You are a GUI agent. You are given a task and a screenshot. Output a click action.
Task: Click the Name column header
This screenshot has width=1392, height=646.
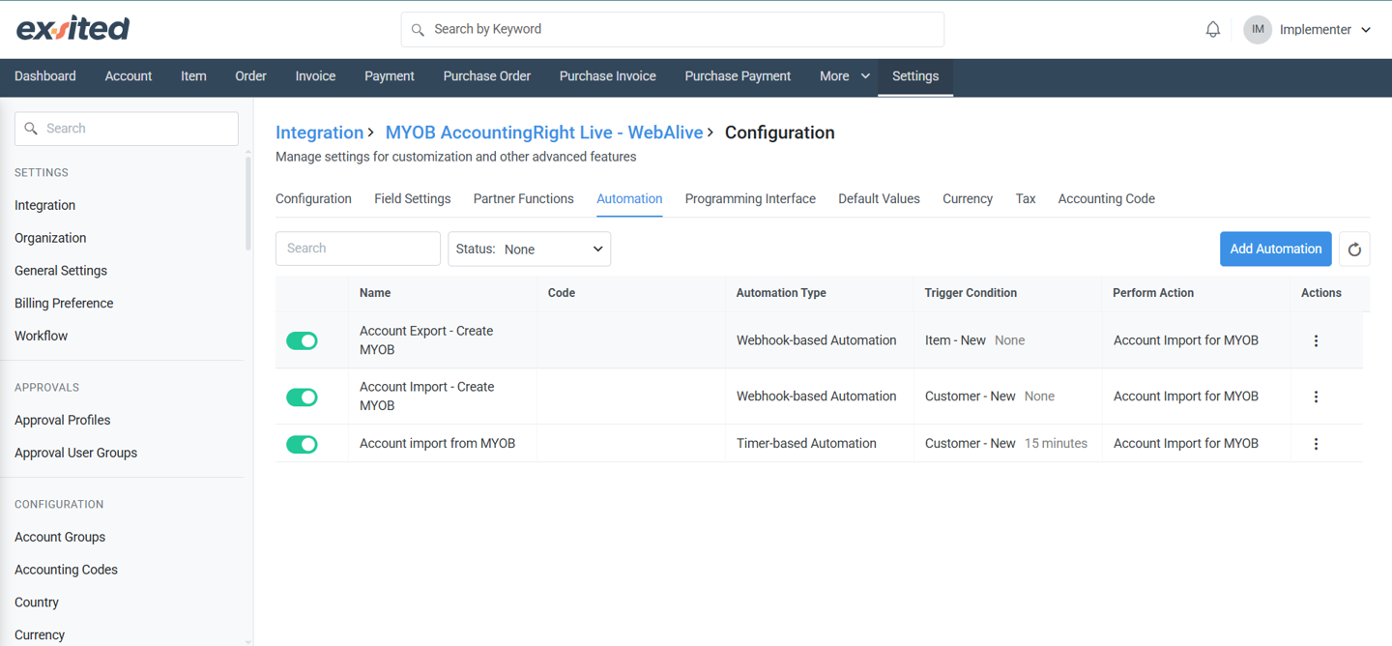click(375, 293)
